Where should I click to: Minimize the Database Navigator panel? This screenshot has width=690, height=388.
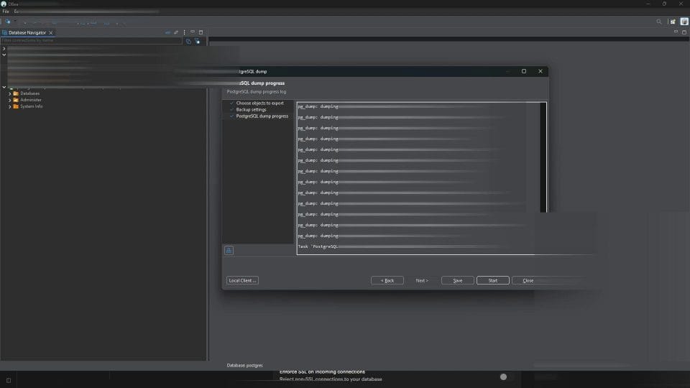click(x=193, y=32)
